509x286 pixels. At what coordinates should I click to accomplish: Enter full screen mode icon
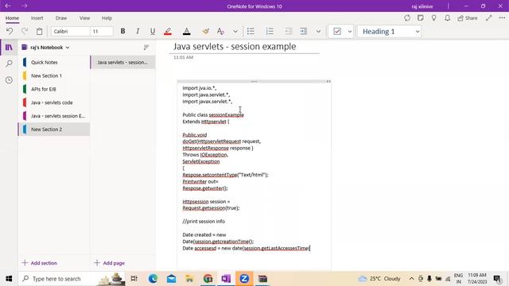coord(488,18)
